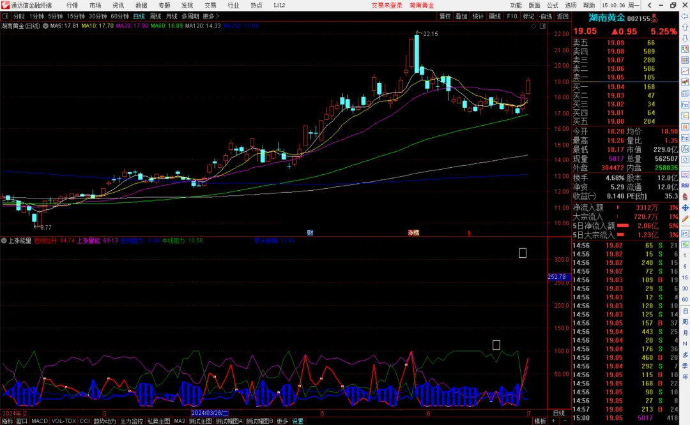Select the 主力监控 indicator tab

point(132,421)
